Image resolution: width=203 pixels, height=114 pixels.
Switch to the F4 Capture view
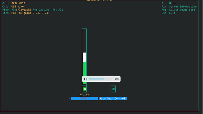[x=41, y=10]
